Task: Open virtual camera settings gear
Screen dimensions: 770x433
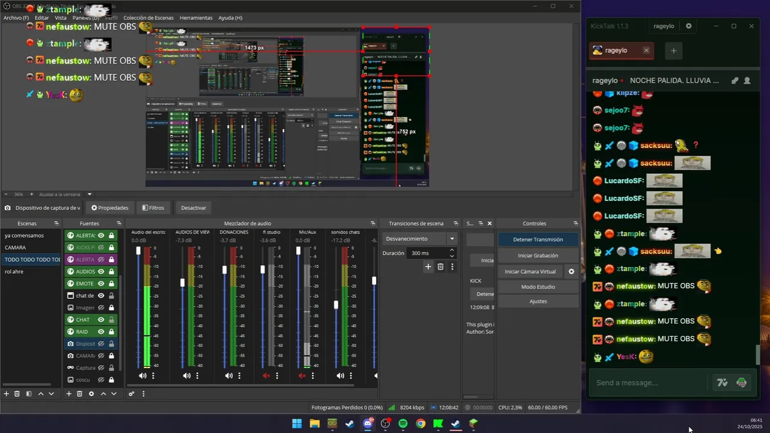Action: (571, 272)
